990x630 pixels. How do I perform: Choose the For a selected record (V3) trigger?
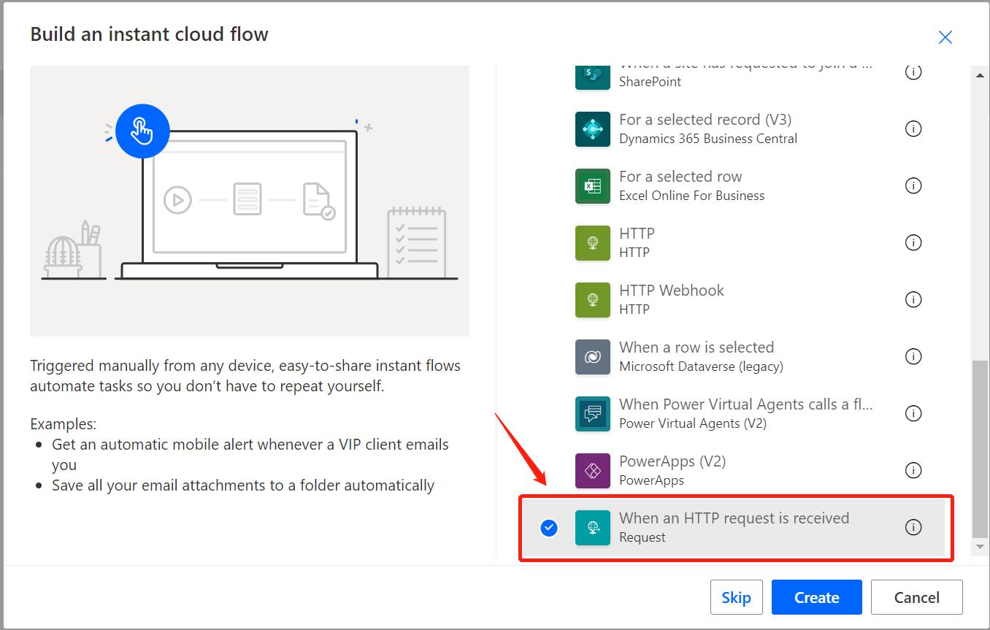click(x=705, y=120)
